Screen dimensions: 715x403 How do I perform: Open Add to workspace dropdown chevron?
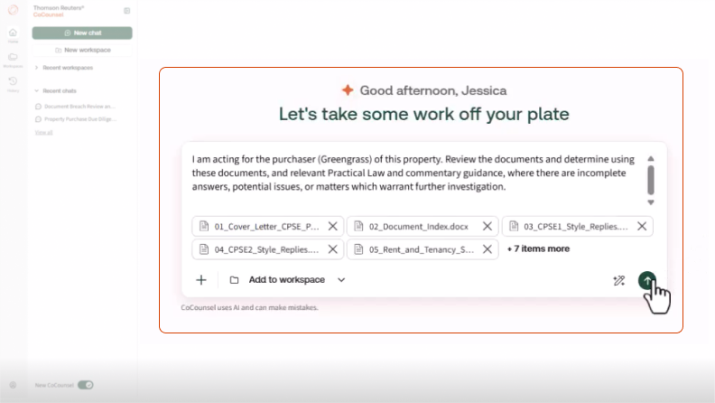point(341,280)
